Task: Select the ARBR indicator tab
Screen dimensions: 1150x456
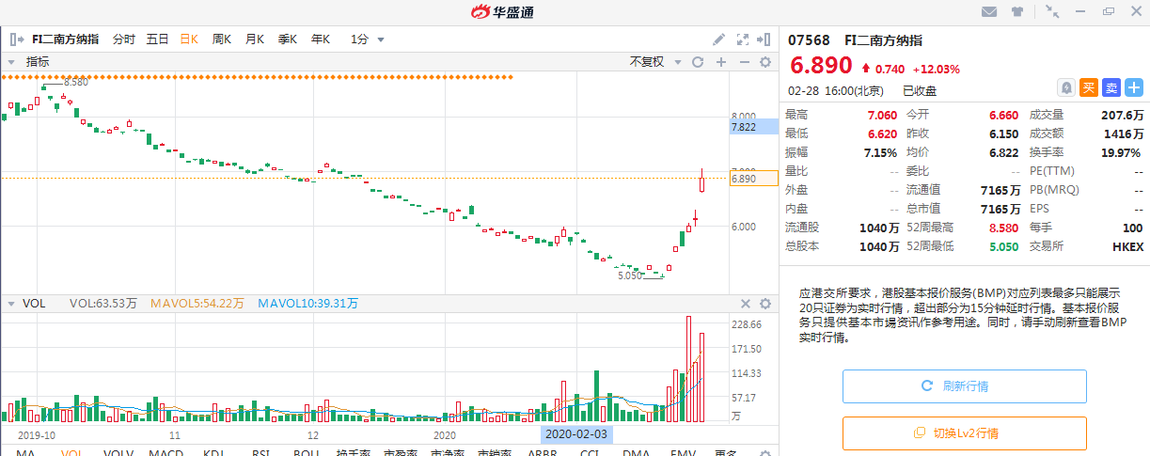Action: click(543, 452)
